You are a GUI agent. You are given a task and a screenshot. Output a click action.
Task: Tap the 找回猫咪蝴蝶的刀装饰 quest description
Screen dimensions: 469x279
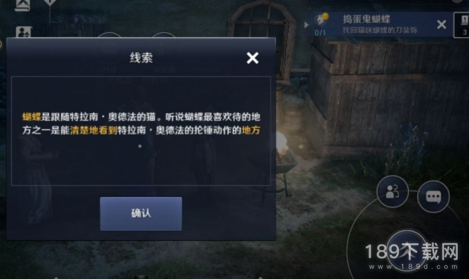[380, 30]
